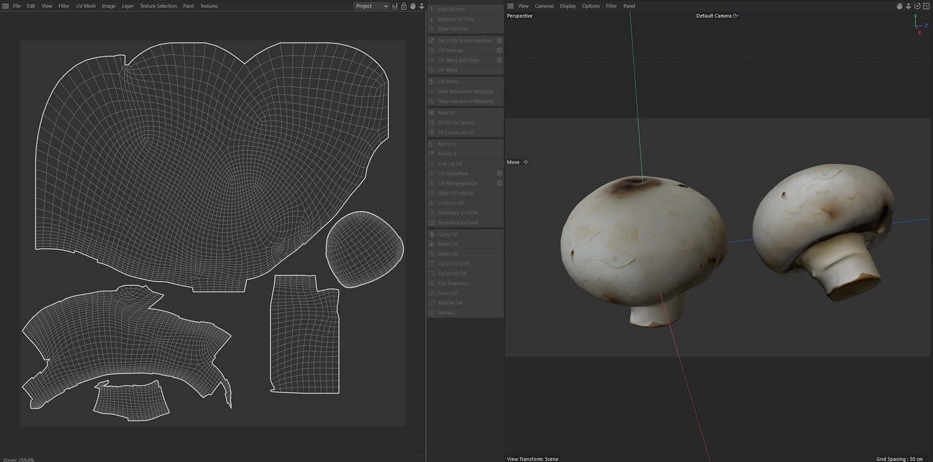Run Cycle UV CCW
This screenshot has height=462, width=933.
tap(465, 264)
